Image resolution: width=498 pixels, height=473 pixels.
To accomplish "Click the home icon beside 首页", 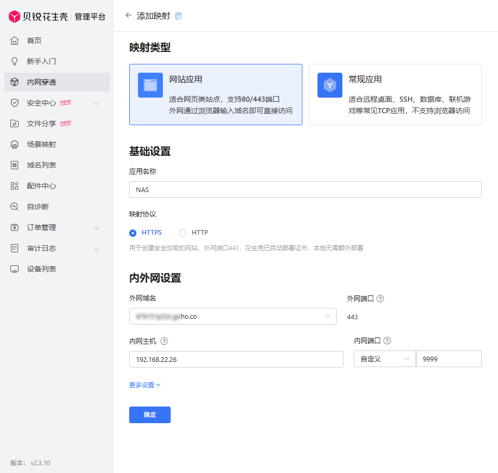I will 15,40.
